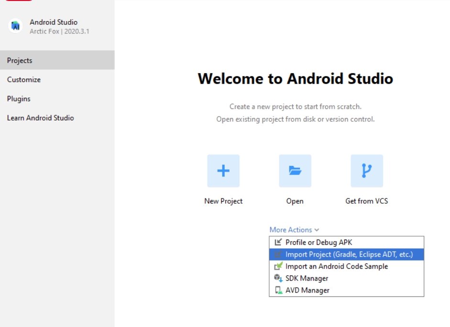Click the Profile or Debug APK icon

277,242
